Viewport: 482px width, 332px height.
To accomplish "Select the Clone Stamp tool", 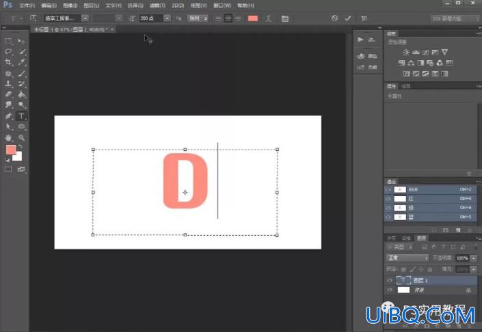I will pyautogui.click(x=8, y=84).
